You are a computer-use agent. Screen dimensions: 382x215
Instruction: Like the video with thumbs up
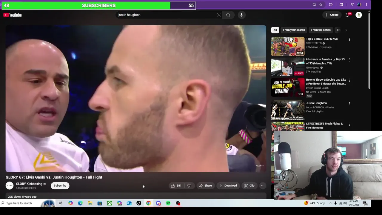(x=176, y=186)
